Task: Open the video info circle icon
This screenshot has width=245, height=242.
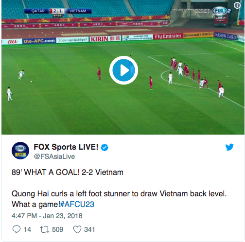Action: click(237, 5)
